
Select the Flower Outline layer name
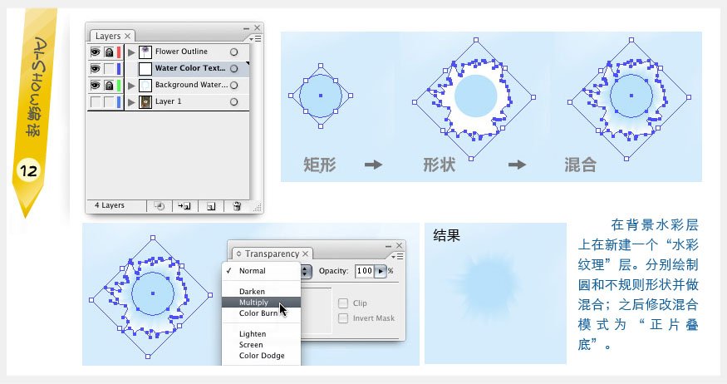point(181,52)
